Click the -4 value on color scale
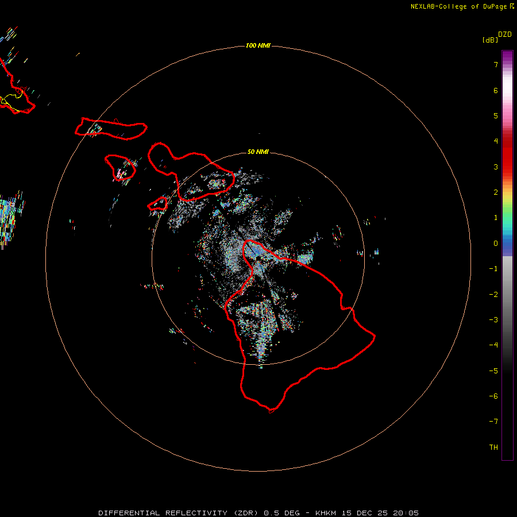Image resolution: width=517 pixels, height=517 pixels. click(x=493, y=345)
